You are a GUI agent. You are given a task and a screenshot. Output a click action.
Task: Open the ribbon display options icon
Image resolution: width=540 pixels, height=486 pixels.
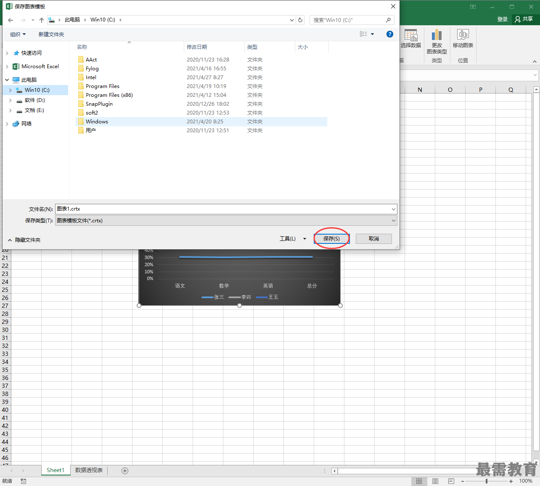[473, 7]
